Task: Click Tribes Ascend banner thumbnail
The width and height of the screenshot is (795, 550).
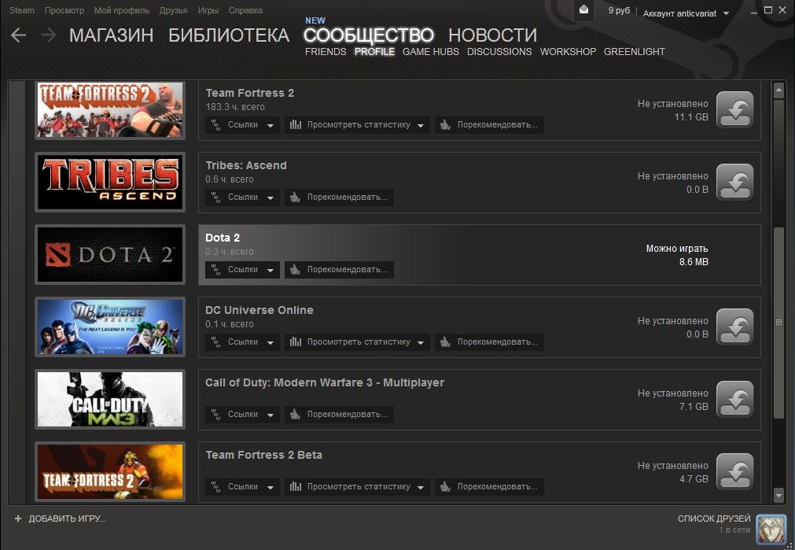Action: click(110, 182)
